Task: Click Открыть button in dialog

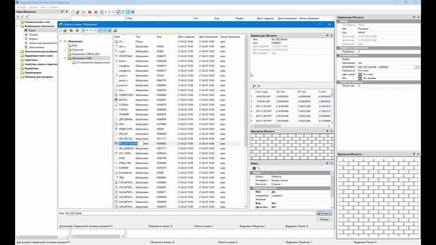Action: 324,213
